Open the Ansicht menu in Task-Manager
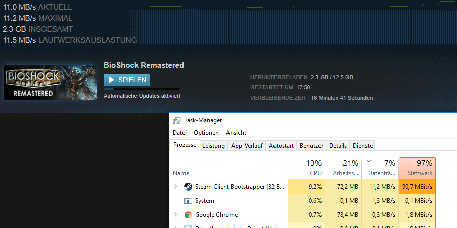The height and width of the screenshot is (228, 457). 236,133
